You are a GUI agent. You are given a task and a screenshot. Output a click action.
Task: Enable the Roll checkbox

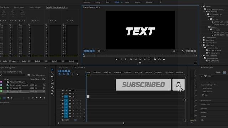tap(203, 95)
